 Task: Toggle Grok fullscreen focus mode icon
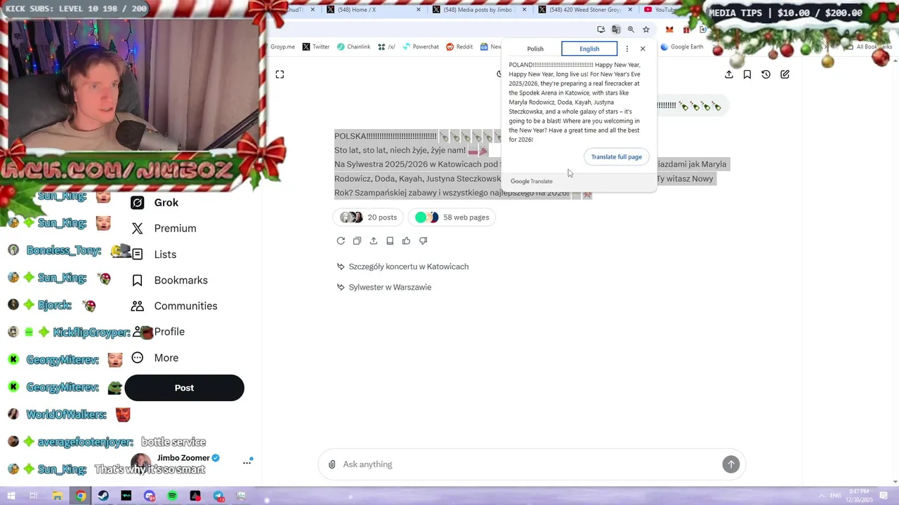click(280, 74)
